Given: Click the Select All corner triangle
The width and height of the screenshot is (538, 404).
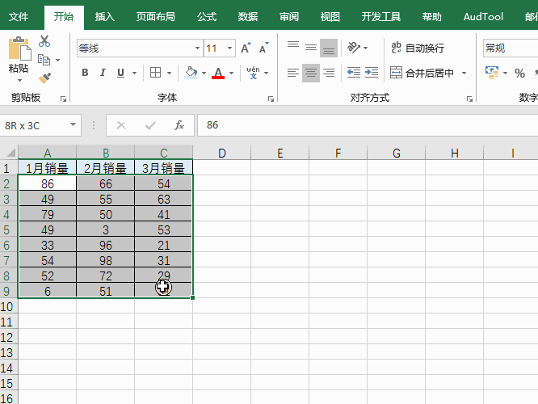Looking at the screenshot, I should click(10, 152).
